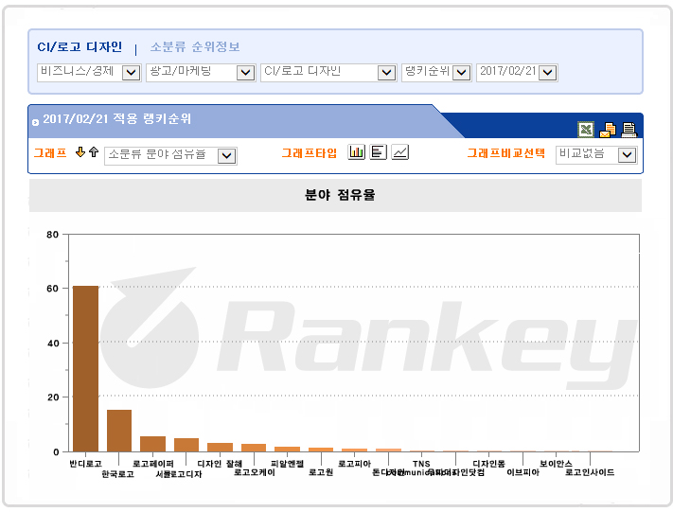Select line chart graph type

pos(400,152)
